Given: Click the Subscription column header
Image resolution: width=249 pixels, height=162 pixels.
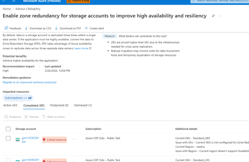Looking at the screenshot, I should [x=93, y=129].
